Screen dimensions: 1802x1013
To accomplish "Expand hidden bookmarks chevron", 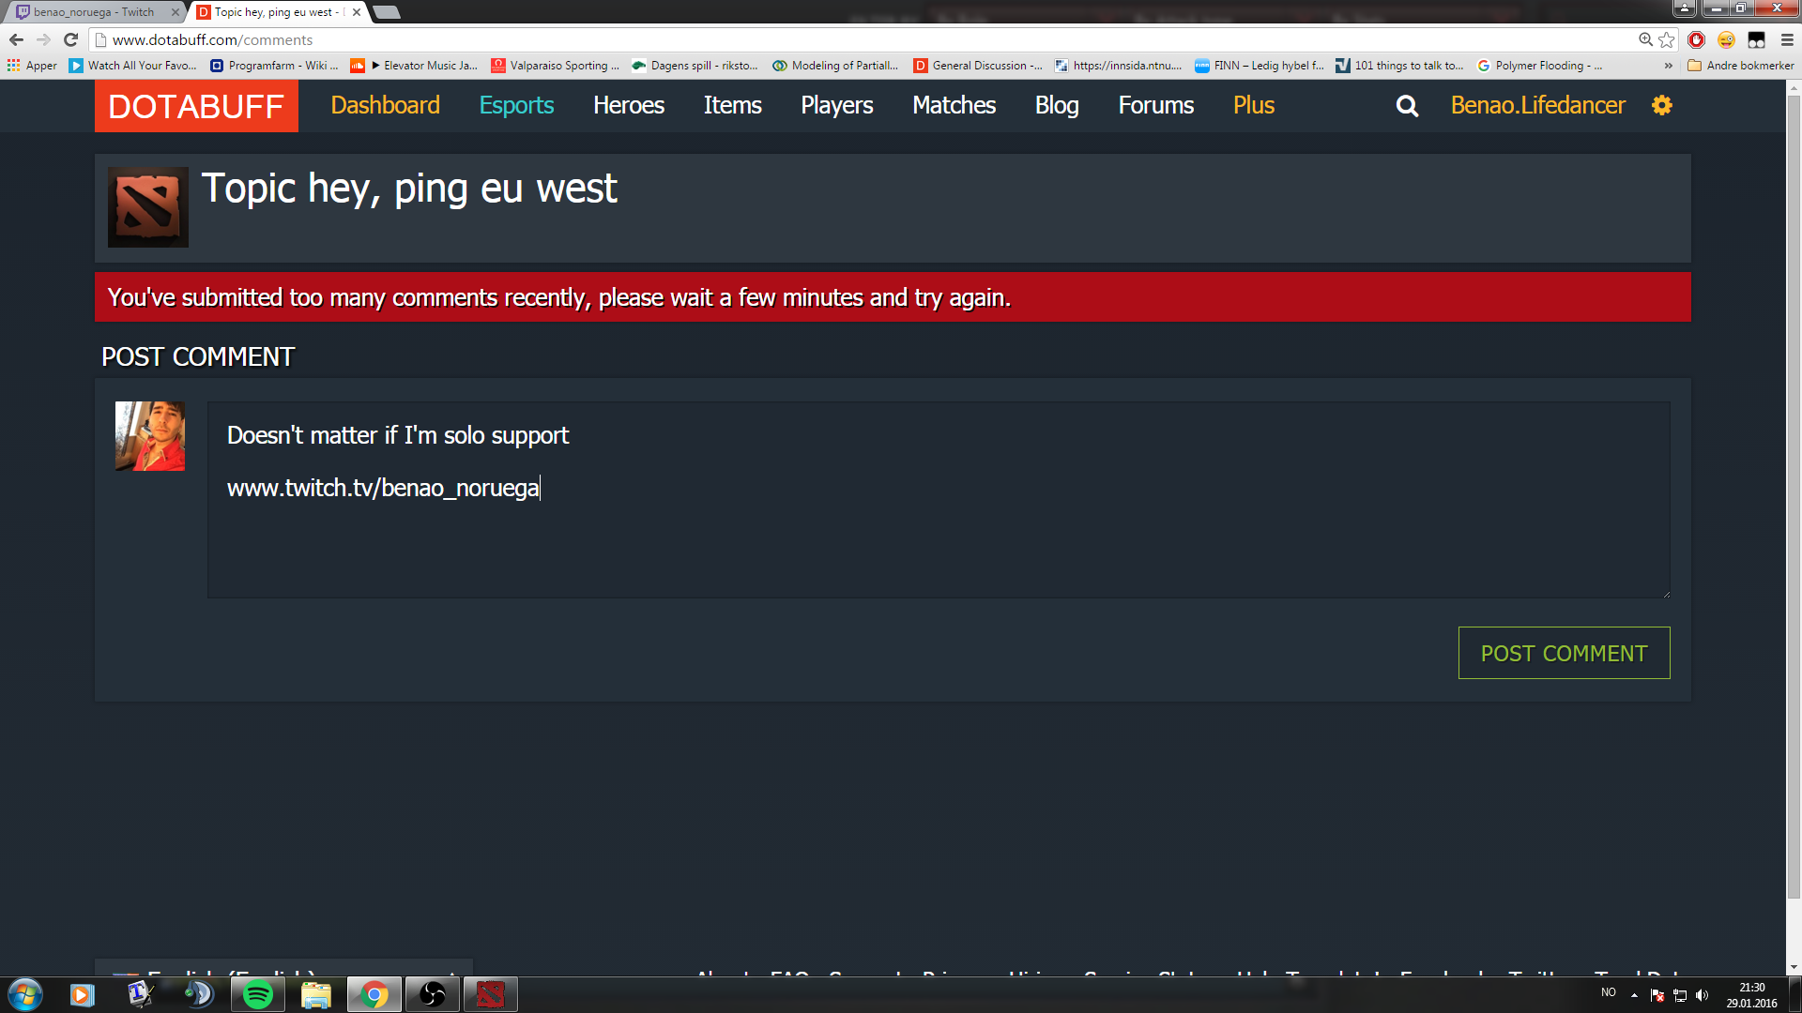I will coord(1668,65).
